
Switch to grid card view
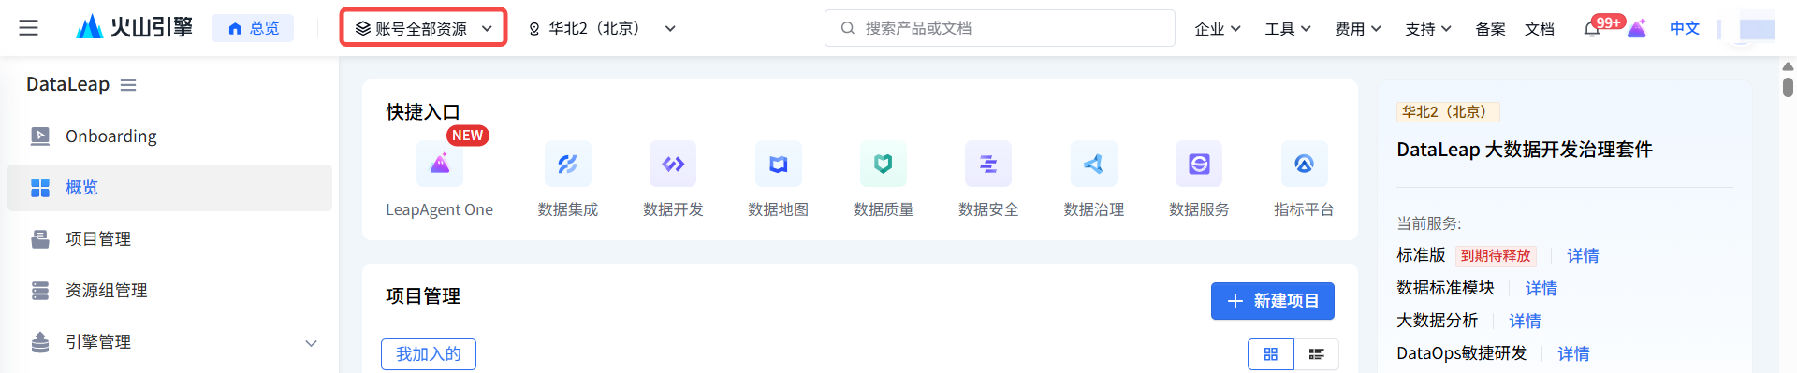point(1271,354)
